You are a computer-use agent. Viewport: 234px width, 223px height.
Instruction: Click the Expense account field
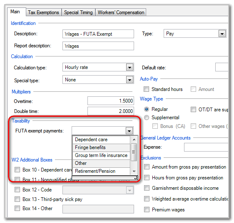206,147
